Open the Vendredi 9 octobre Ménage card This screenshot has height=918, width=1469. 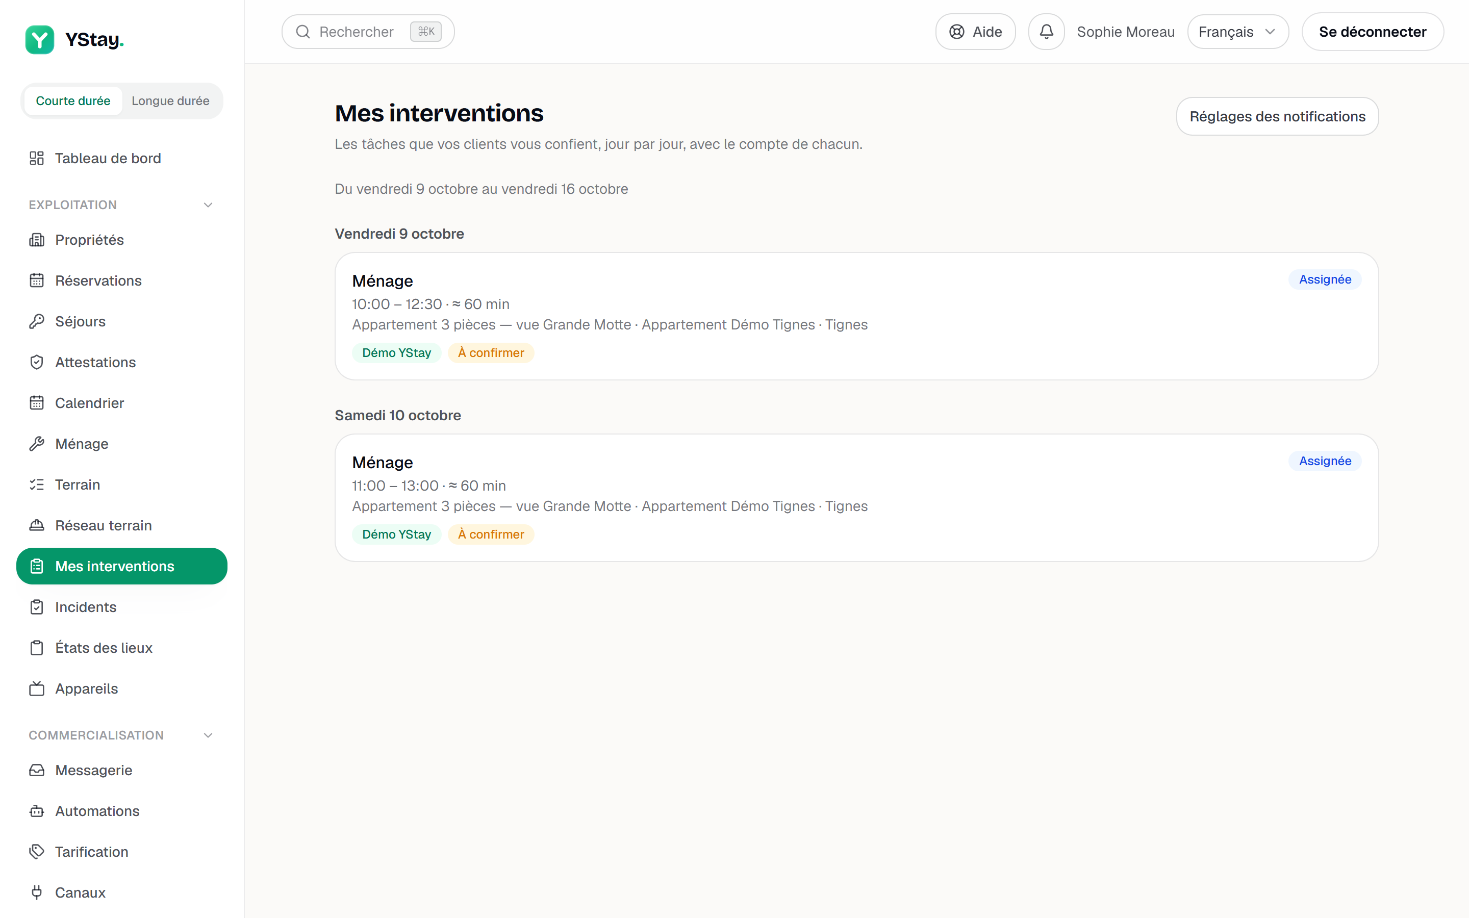coord(856,316)
